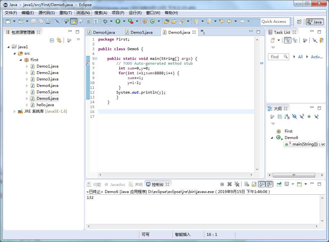Image resolution: width=329 pixels, height=242 pixels.
Task: Click the Last Edit Location arrow icon
Action: pyautogui.click(x=222, y=21)
